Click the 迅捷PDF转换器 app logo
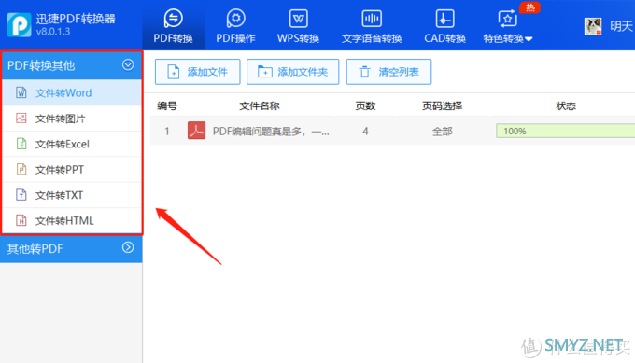 [x=19, y=24]
